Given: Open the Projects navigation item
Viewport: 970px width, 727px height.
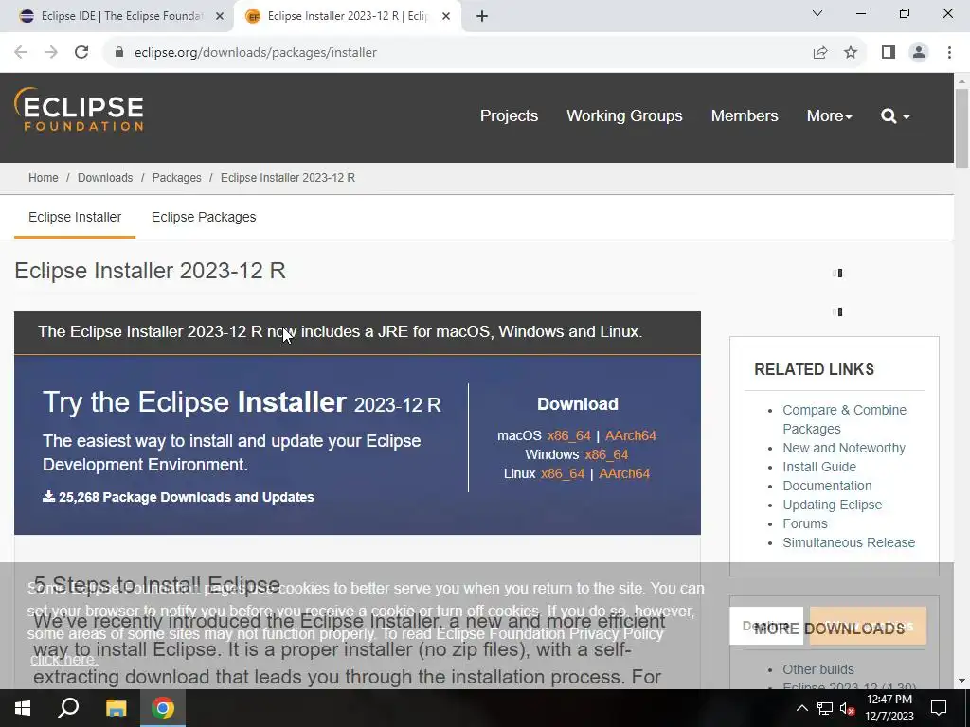Looking at the screenshot, I should [509, 115].
